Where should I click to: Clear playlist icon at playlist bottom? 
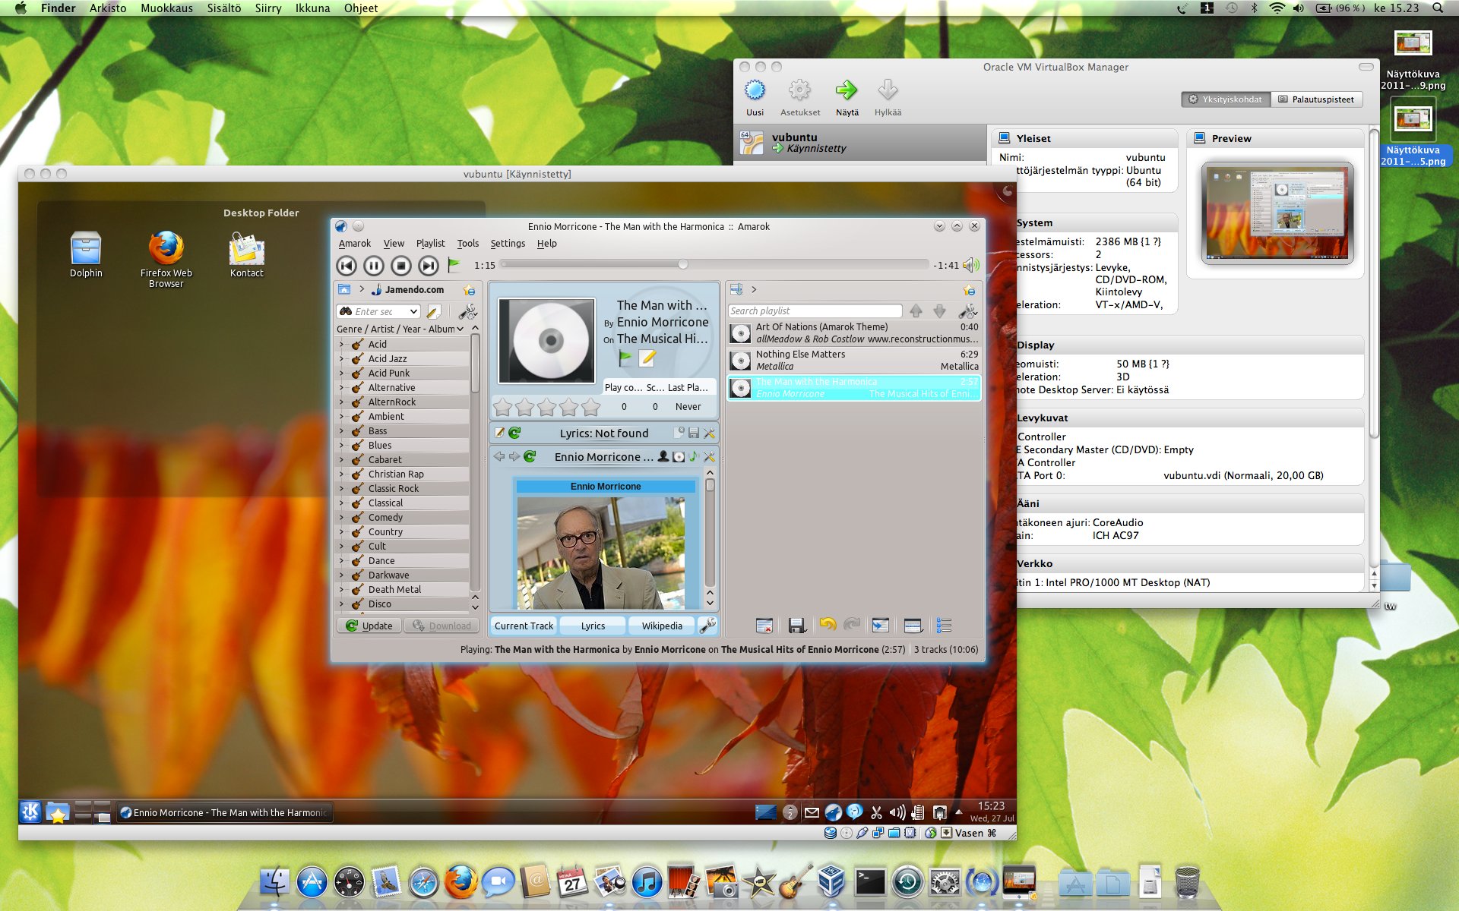764,626
